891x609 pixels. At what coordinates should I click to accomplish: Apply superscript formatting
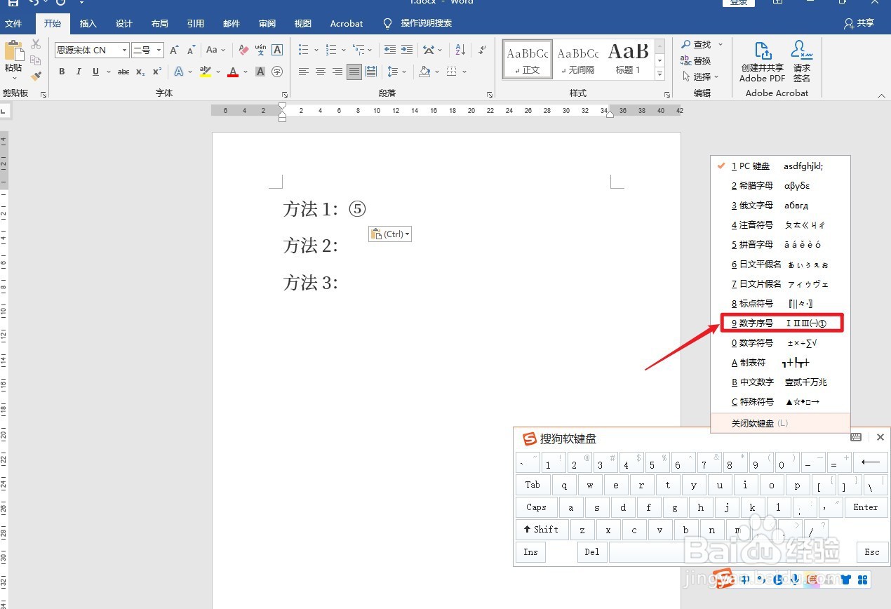tap(157, 72)
